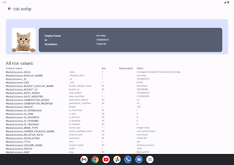This screenshot has width=234, height=165.
Task: Select the MediaColumns.GENERATION_ADDED row label
Action: coord(27,100)
